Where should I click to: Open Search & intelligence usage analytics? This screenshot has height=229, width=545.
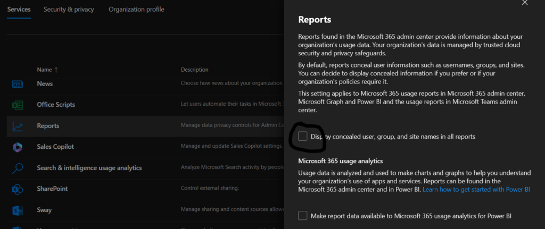[89, 167]
